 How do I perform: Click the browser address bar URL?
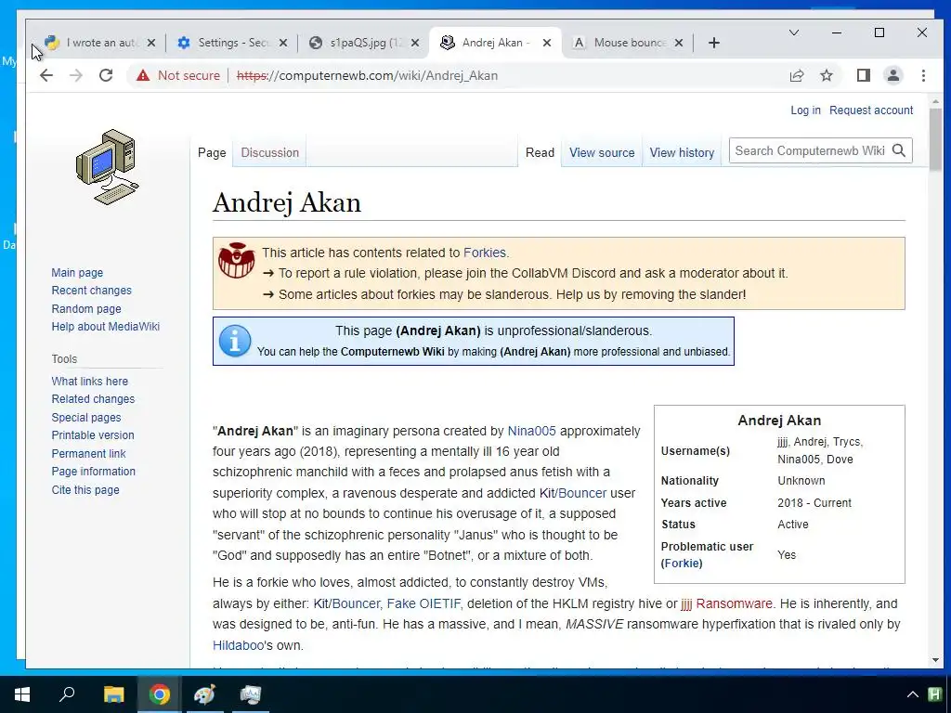click(367, 75)
